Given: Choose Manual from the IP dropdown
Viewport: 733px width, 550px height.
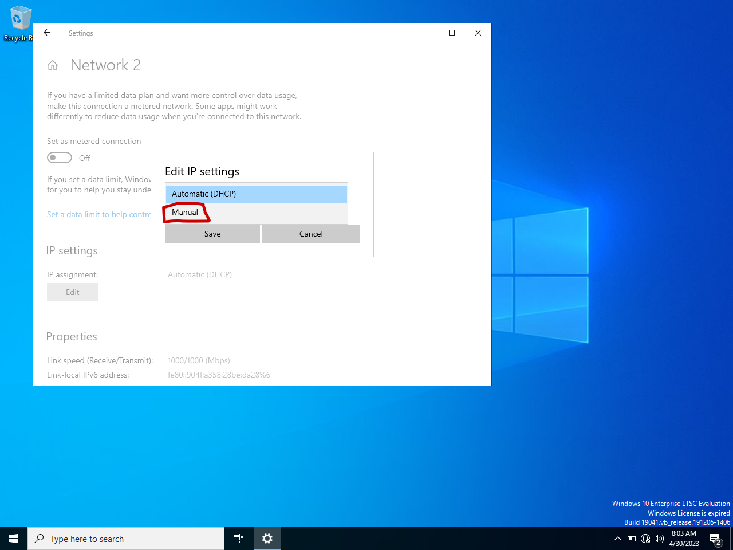Looking at the screenshot, I should coord(186,213).
